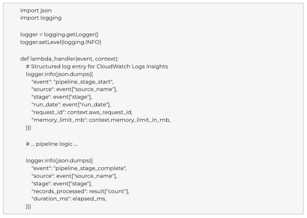Click the "duration_ms": elapsed_ms line
Viewport: 307px width, 218px height.
click(x=69, y=199)
